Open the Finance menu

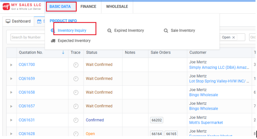coord(88,7)
